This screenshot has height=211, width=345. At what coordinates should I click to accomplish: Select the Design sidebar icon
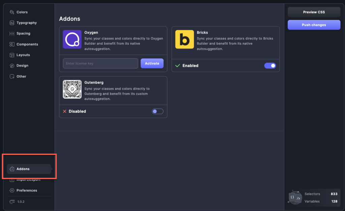point(12,66)
